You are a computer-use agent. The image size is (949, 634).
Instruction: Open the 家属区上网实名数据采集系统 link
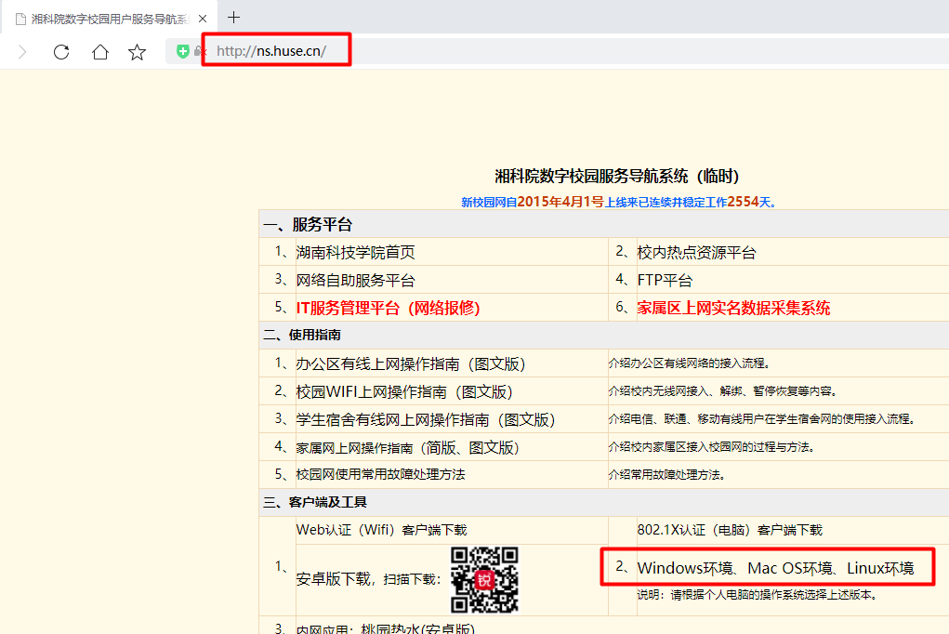click(x=733, y=309)
